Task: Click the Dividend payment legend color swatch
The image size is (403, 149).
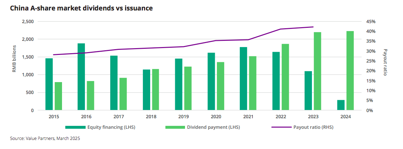Action: point(176,127)
